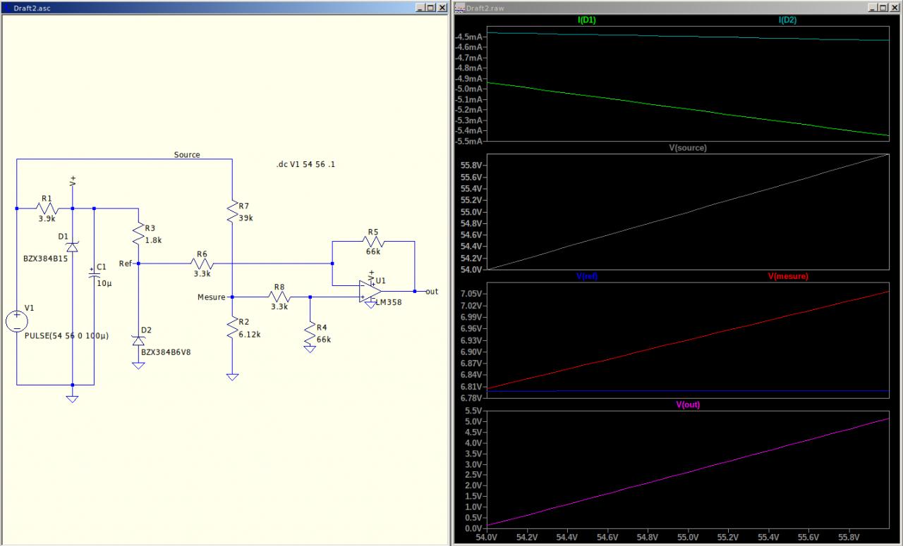Screen dimensions: 903x546
Task: Click the V(ref) trace label
Action: point(587,276)
